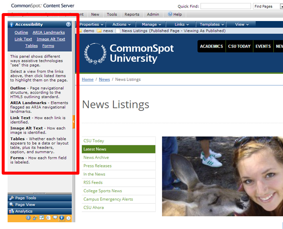283x229 pixels.
Task: Open Press Releases in side menu
Action: (119, 166)
